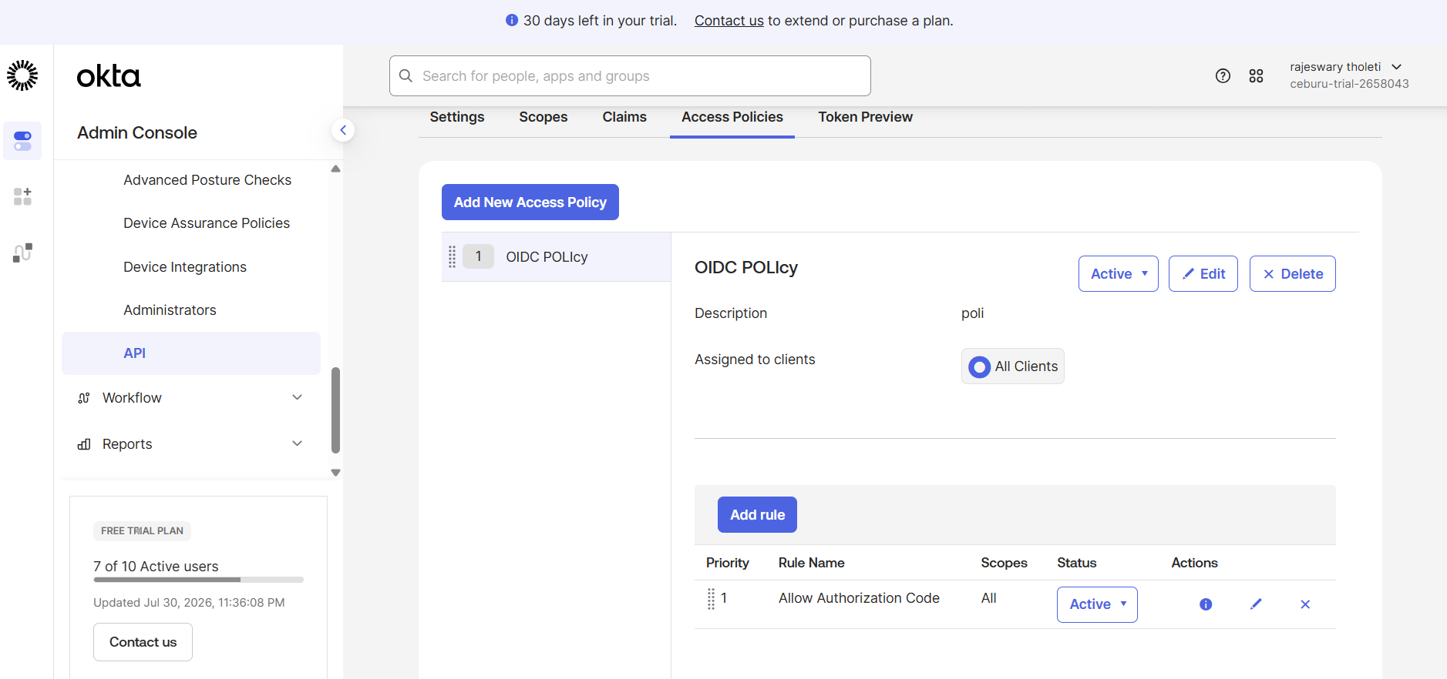Image resolution: width=1447 pixels, height=679 pixels.
Task: Click the info icon in trial banner
Action: (x=511, y=20)
